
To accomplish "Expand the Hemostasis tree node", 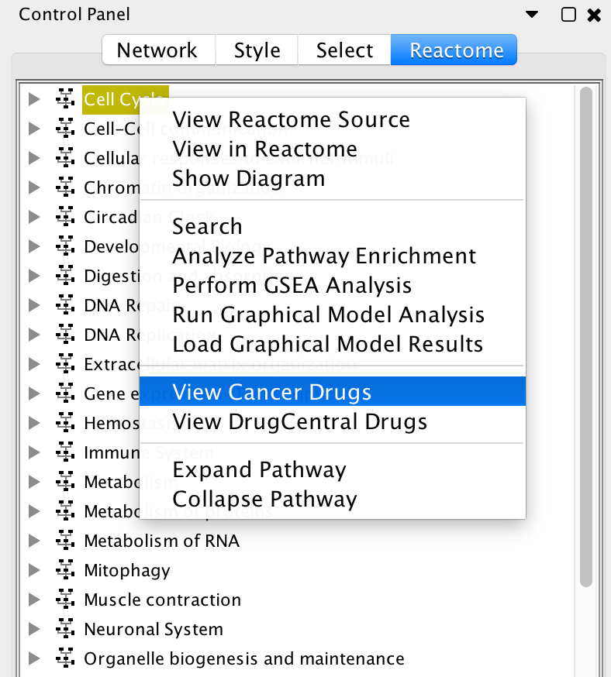I will pos(34,423).
